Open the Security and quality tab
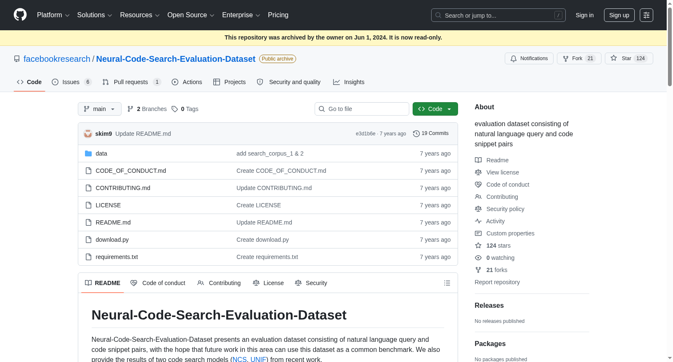This screenshot has height=362, width=673. (x=289, y=82)
